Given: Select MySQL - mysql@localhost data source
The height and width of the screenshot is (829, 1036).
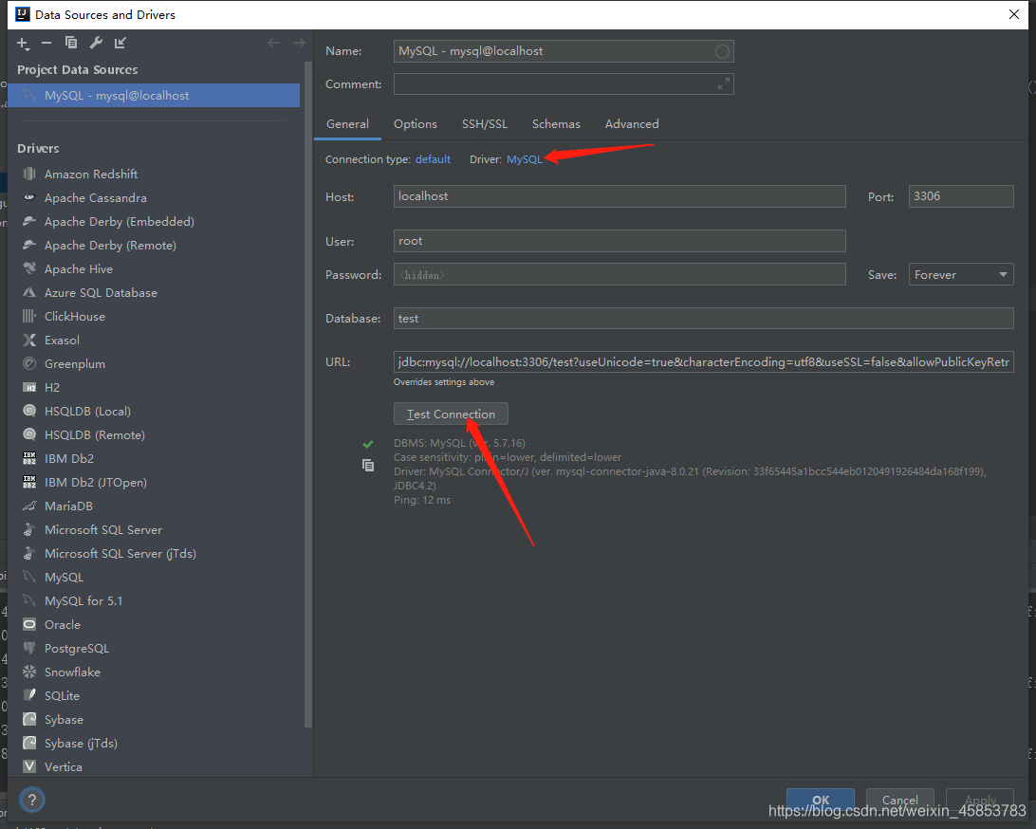Looking at the screenshot, I should [x=154, y=95].
